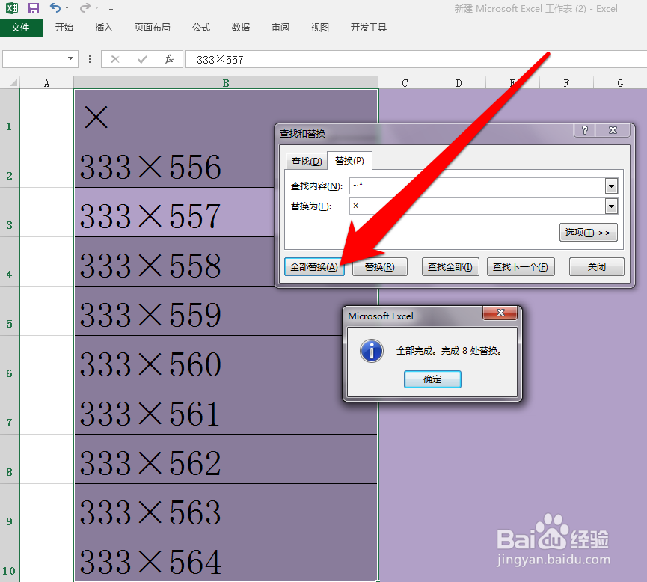Expand dialog options via 选项(T) button

pos(588,233)
